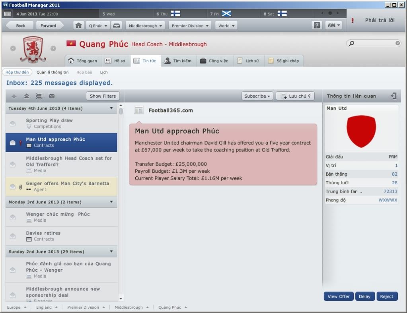Image resolution: width=407 pixels, height=313 pixels.
Task: Open the Middlesbrough dropdown menu
Action: coord(145,26)
